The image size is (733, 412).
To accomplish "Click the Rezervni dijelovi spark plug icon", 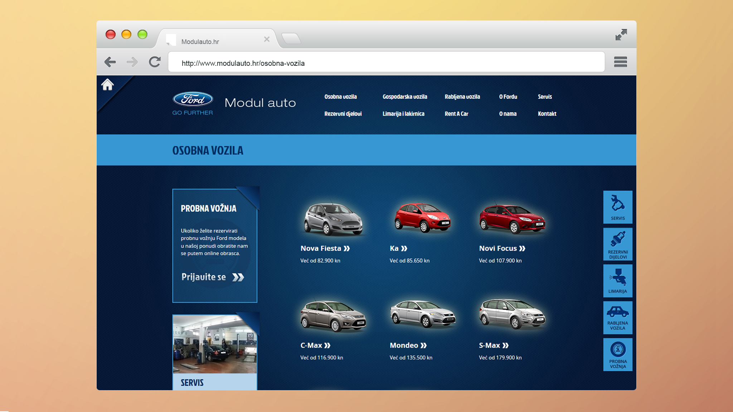I will (x=618, y=244).
